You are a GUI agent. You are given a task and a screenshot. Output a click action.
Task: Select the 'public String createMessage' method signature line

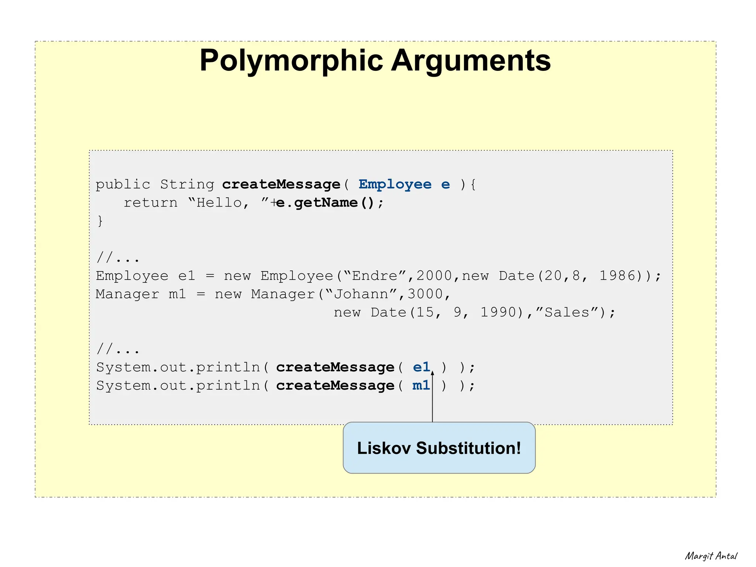point(286,184)
